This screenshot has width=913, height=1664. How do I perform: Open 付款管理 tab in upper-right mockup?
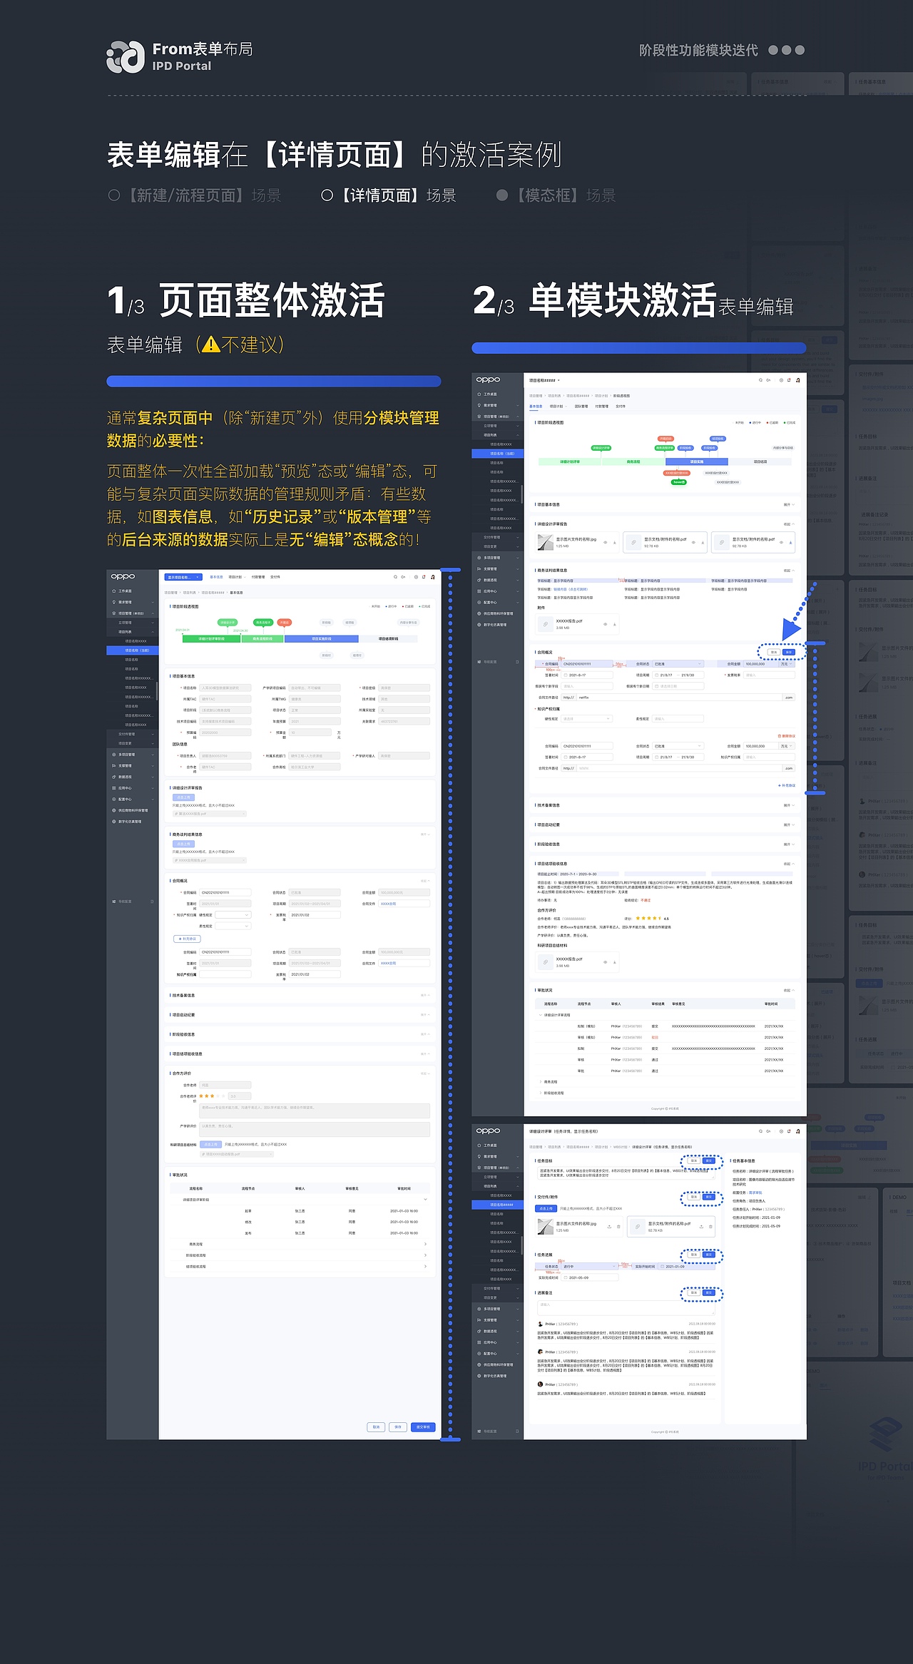coord(602,407)
